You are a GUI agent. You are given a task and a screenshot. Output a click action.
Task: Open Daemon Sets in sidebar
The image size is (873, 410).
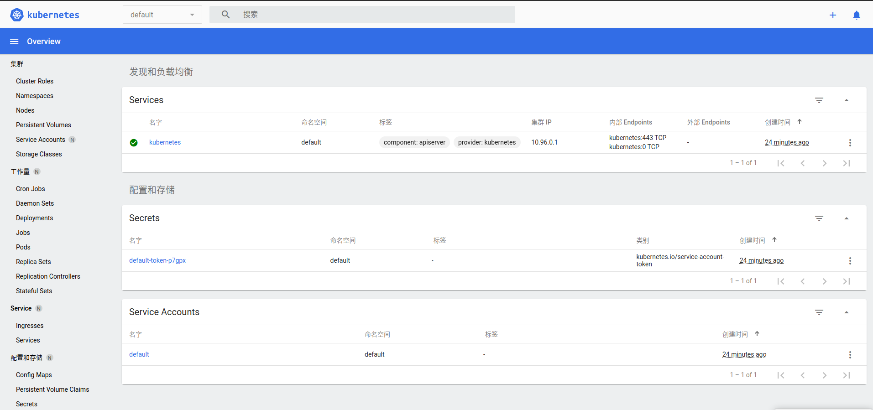pos(35,203)
